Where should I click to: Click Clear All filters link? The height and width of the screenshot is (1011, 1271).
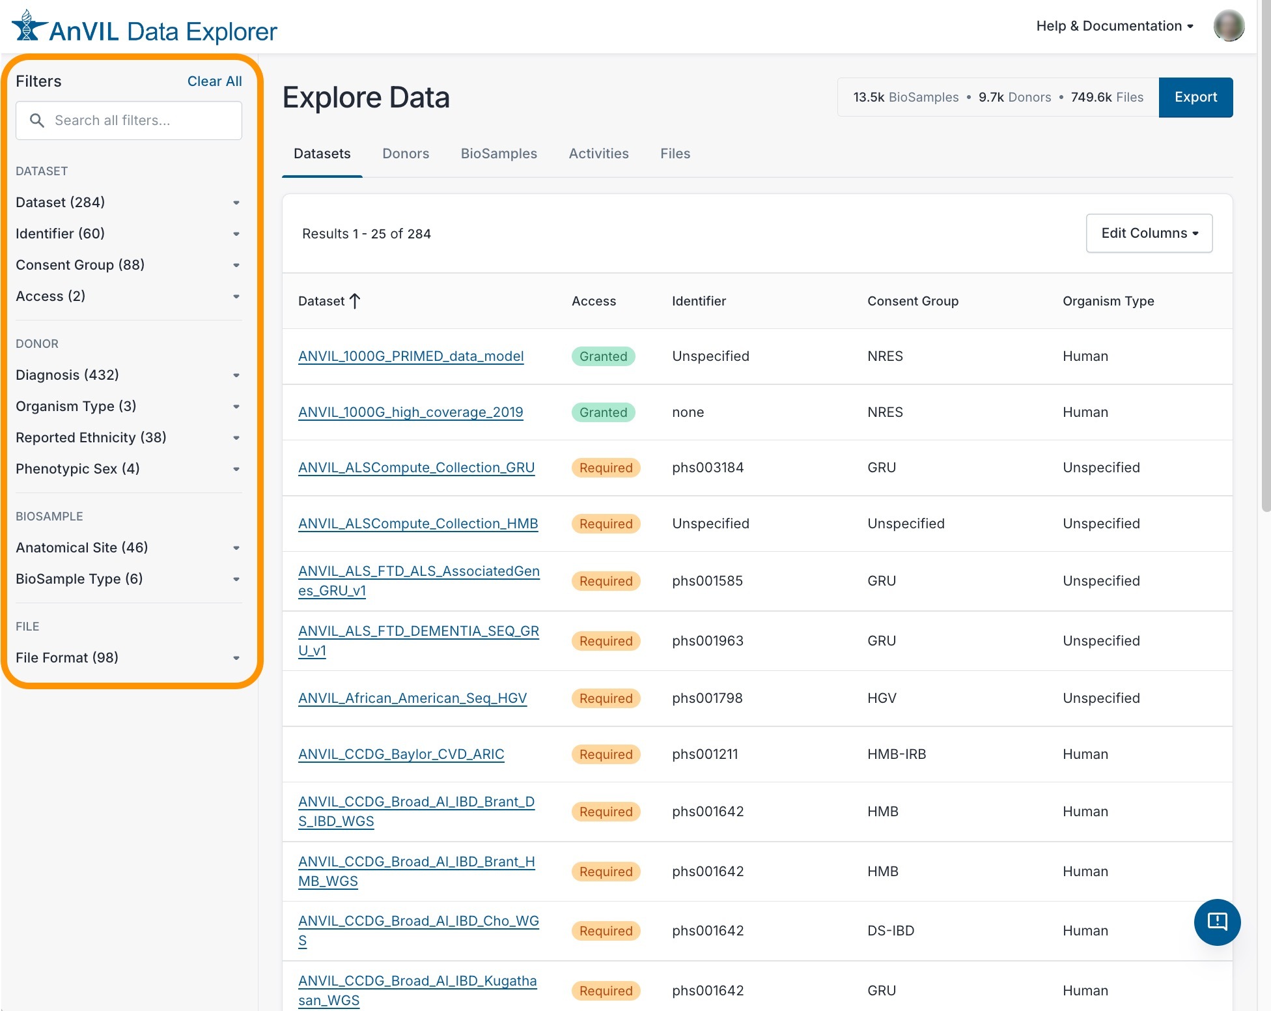(x=214, y=81)
